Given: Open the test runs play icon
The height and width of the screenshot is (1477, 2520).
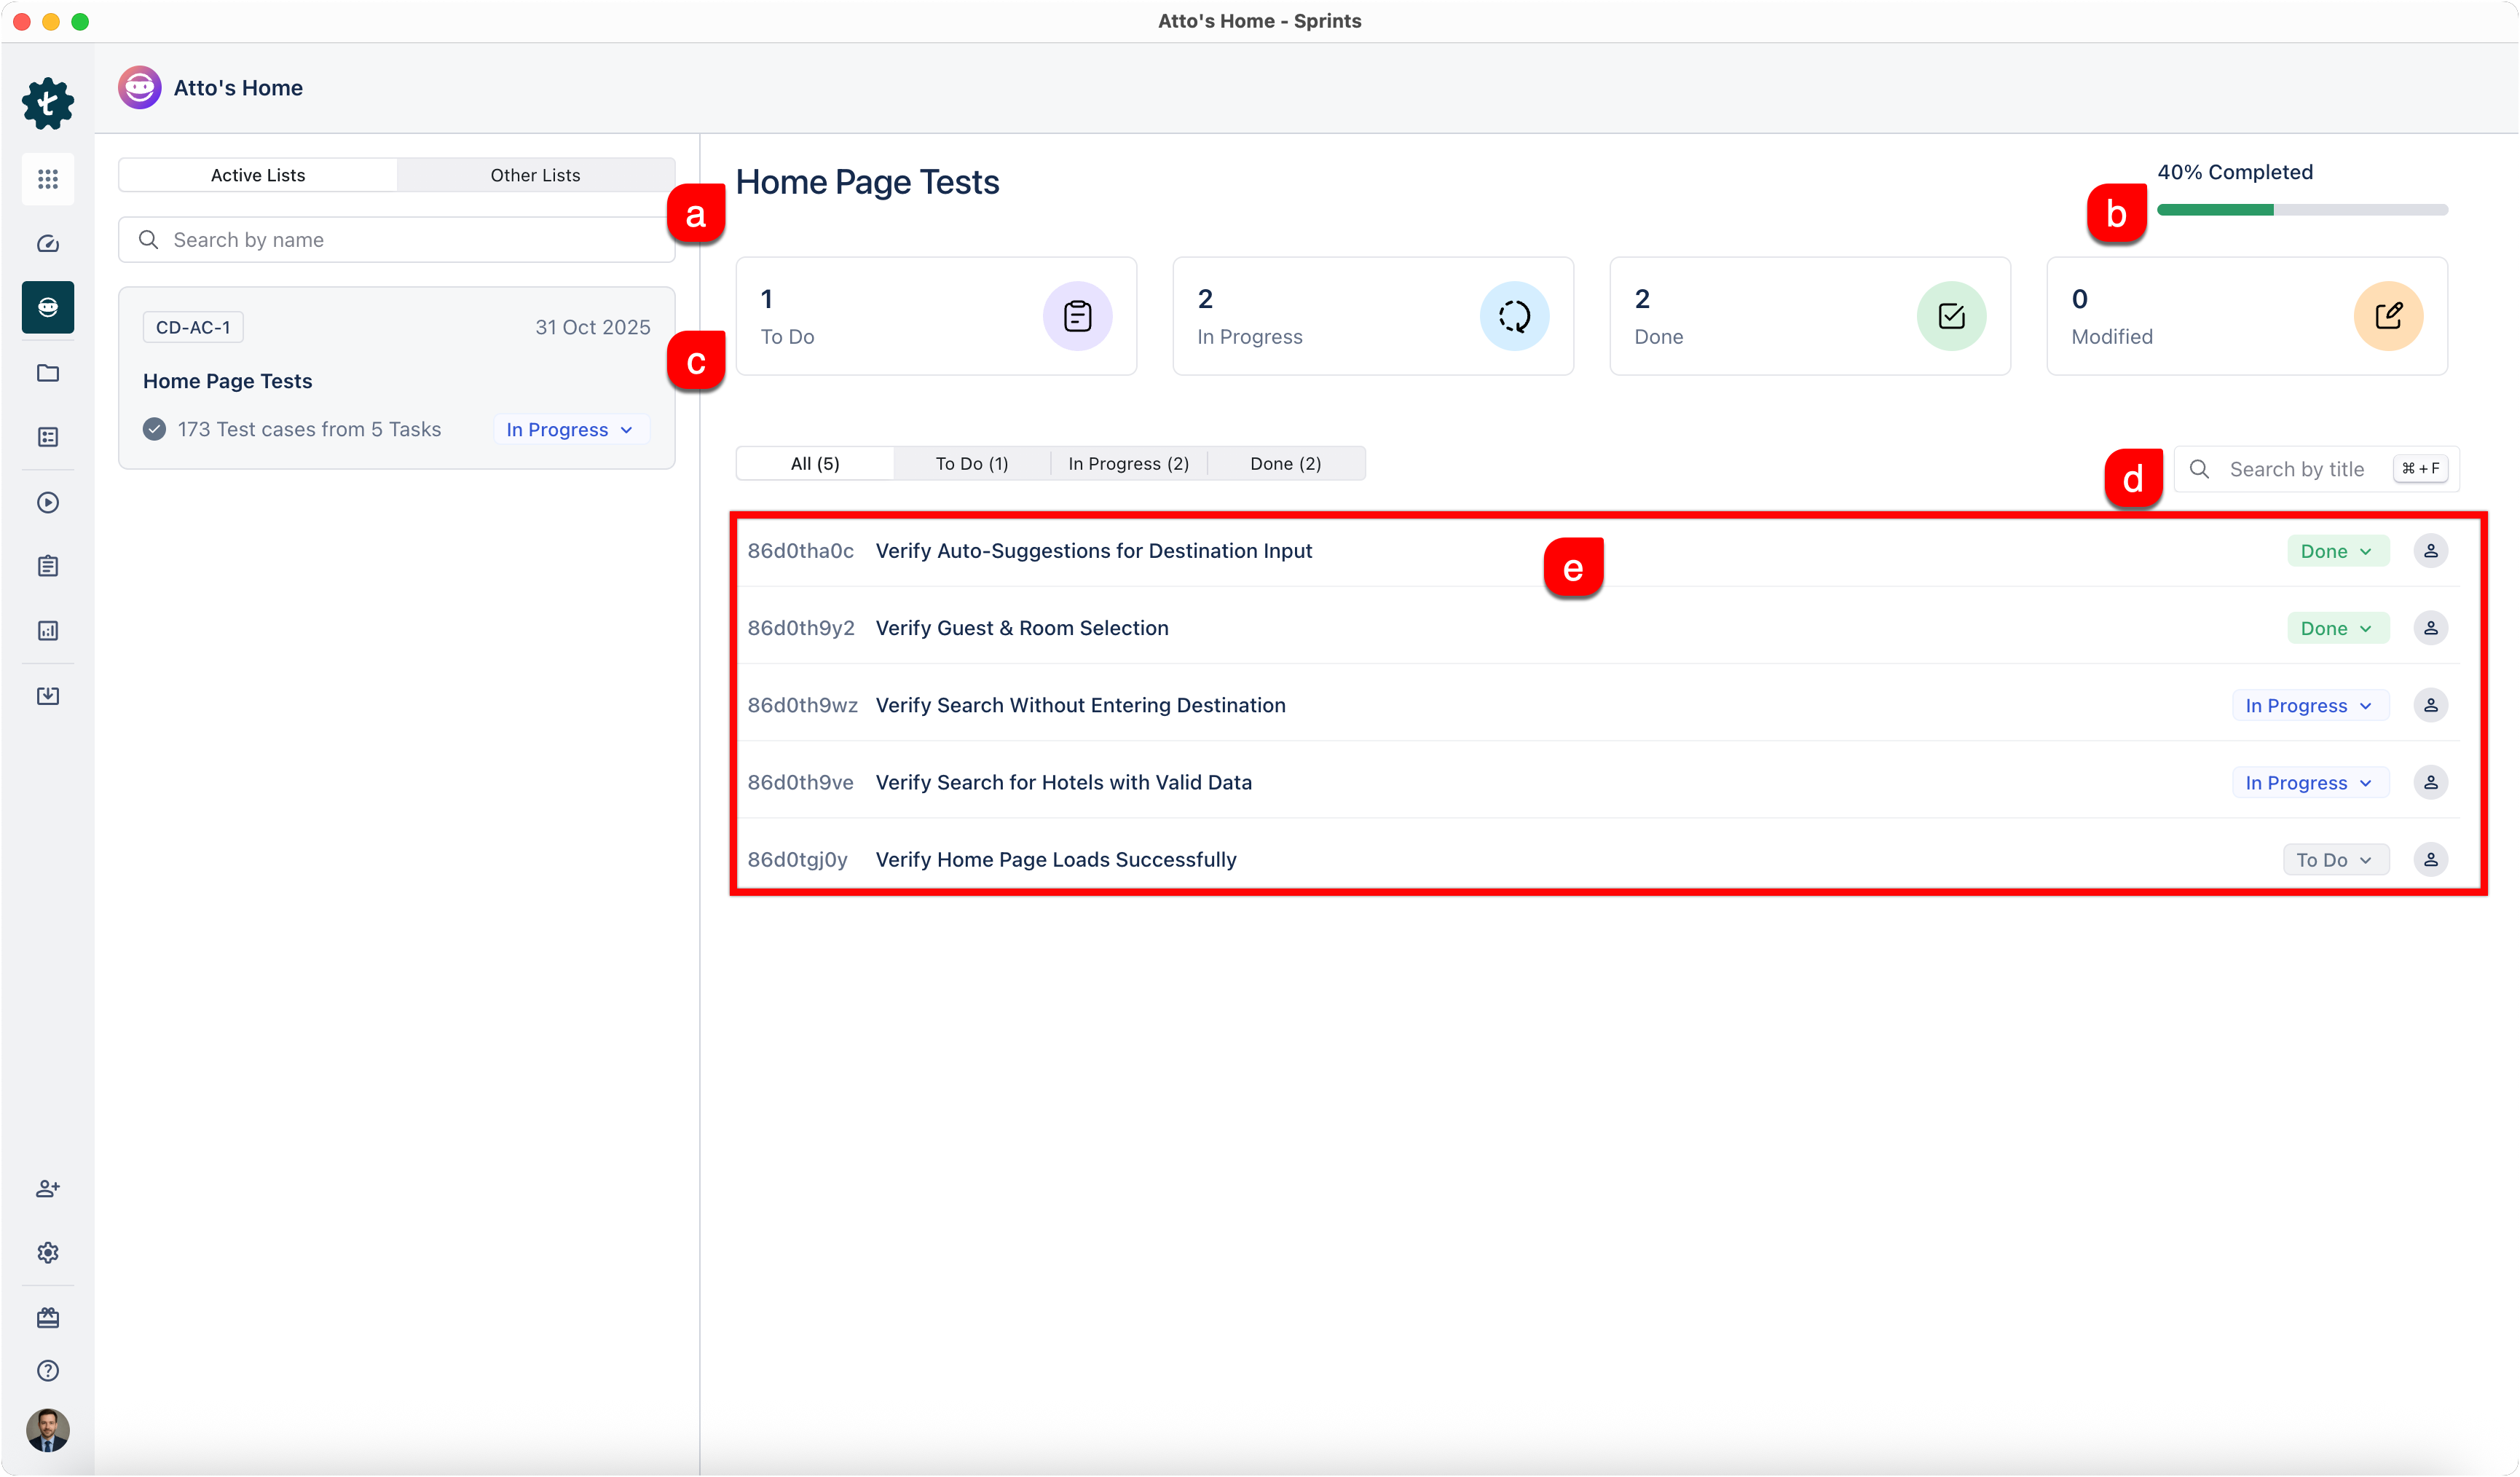Looking at the screenshot, I should point(48,503).
